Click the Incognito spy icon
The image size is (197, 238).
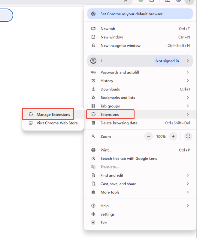(x=93, y=45)
